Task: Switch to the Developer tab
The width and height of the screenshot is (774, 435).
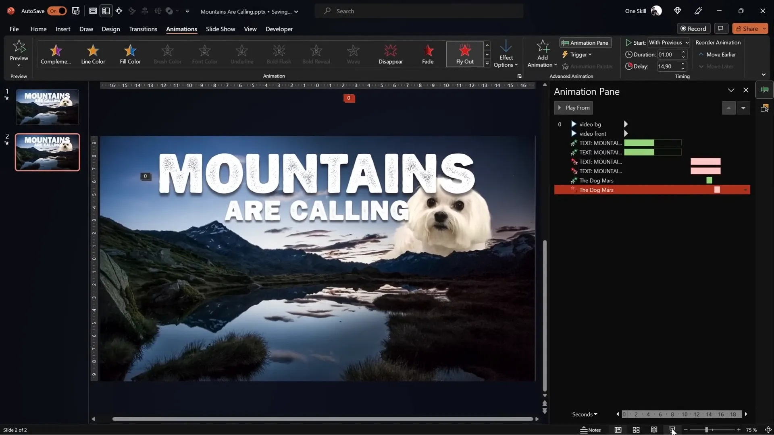Action: (279, 29)
